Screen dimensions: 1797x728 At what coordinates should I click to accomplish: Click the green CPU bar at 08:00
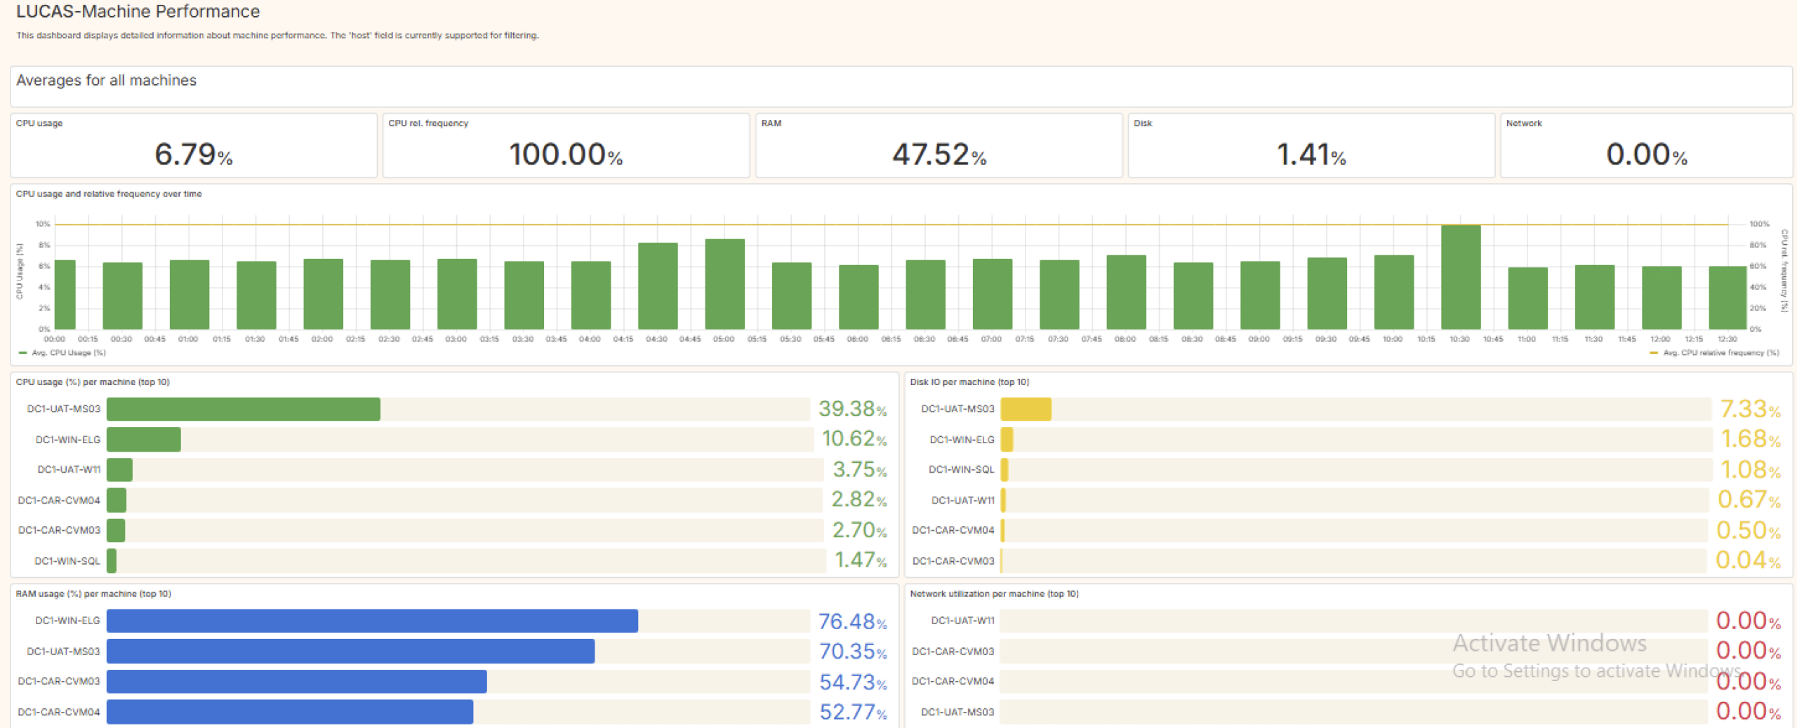point(1126,292)
